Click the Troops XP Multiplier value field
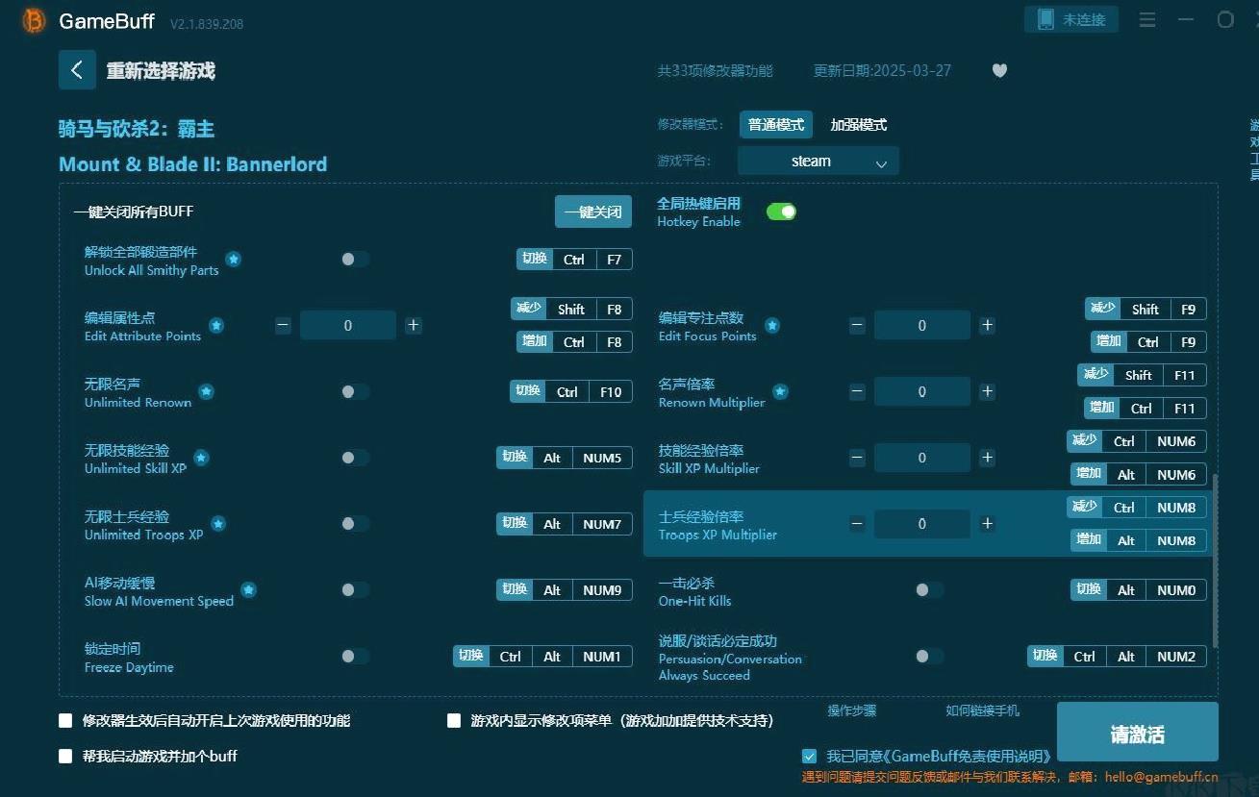 tap(922, 524)
